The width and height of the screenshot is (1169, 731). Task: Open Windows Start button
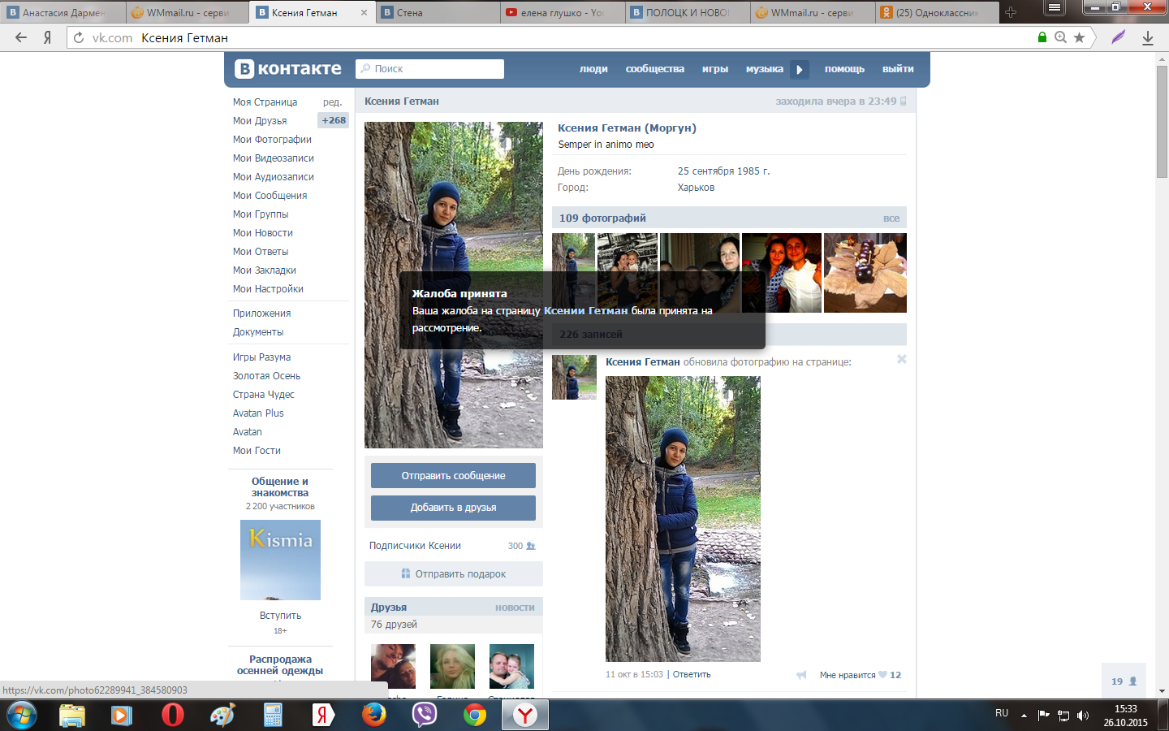[x=22, y=715]
